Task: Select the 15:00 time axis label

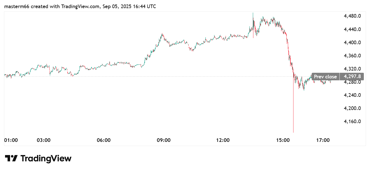Action: coord(283,140)
